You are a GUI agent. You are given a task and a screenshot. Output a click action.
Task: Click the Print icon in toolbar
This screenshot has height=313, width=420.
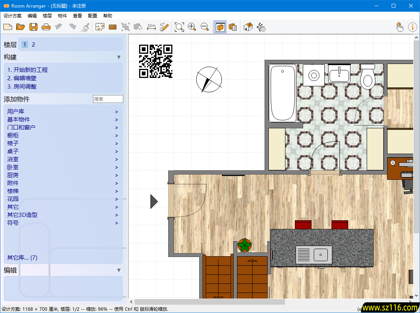click(46, 27)
